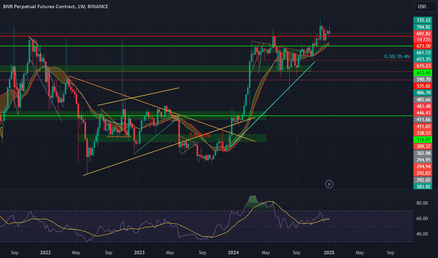Image resolution: width=438 pixels, height=258 pixels.
Task: Click the 590.70 price label
Action: (423, 79)
